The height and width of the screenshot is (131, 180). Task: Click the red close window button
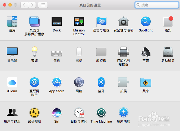(5, 5)
